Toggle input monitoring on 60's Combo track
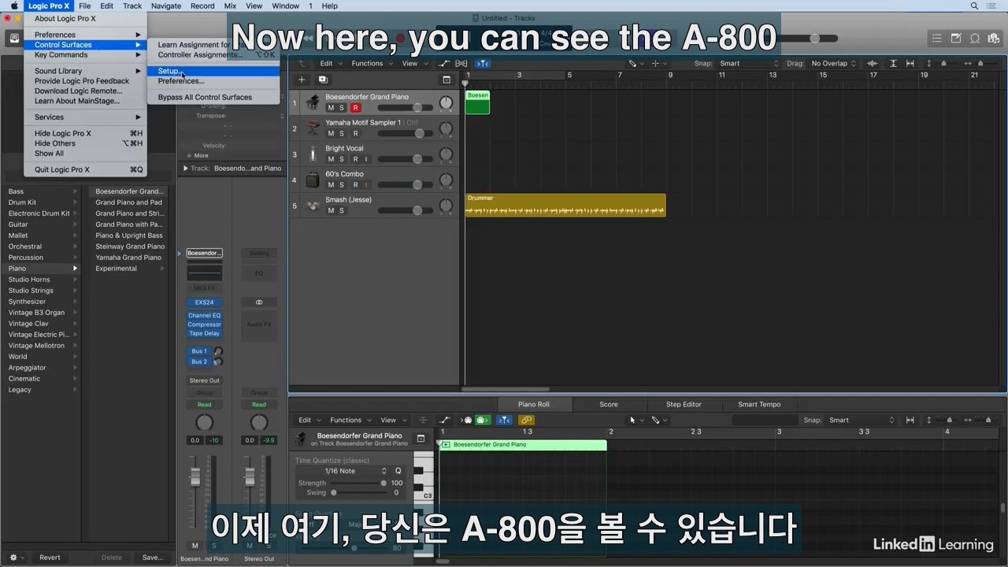 tap(366, 185)
